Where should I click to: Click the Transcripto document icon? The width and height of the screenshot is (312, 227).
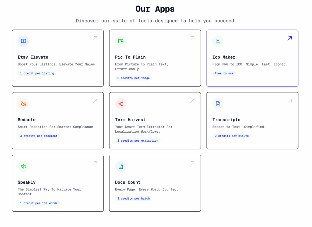[218, 104]
